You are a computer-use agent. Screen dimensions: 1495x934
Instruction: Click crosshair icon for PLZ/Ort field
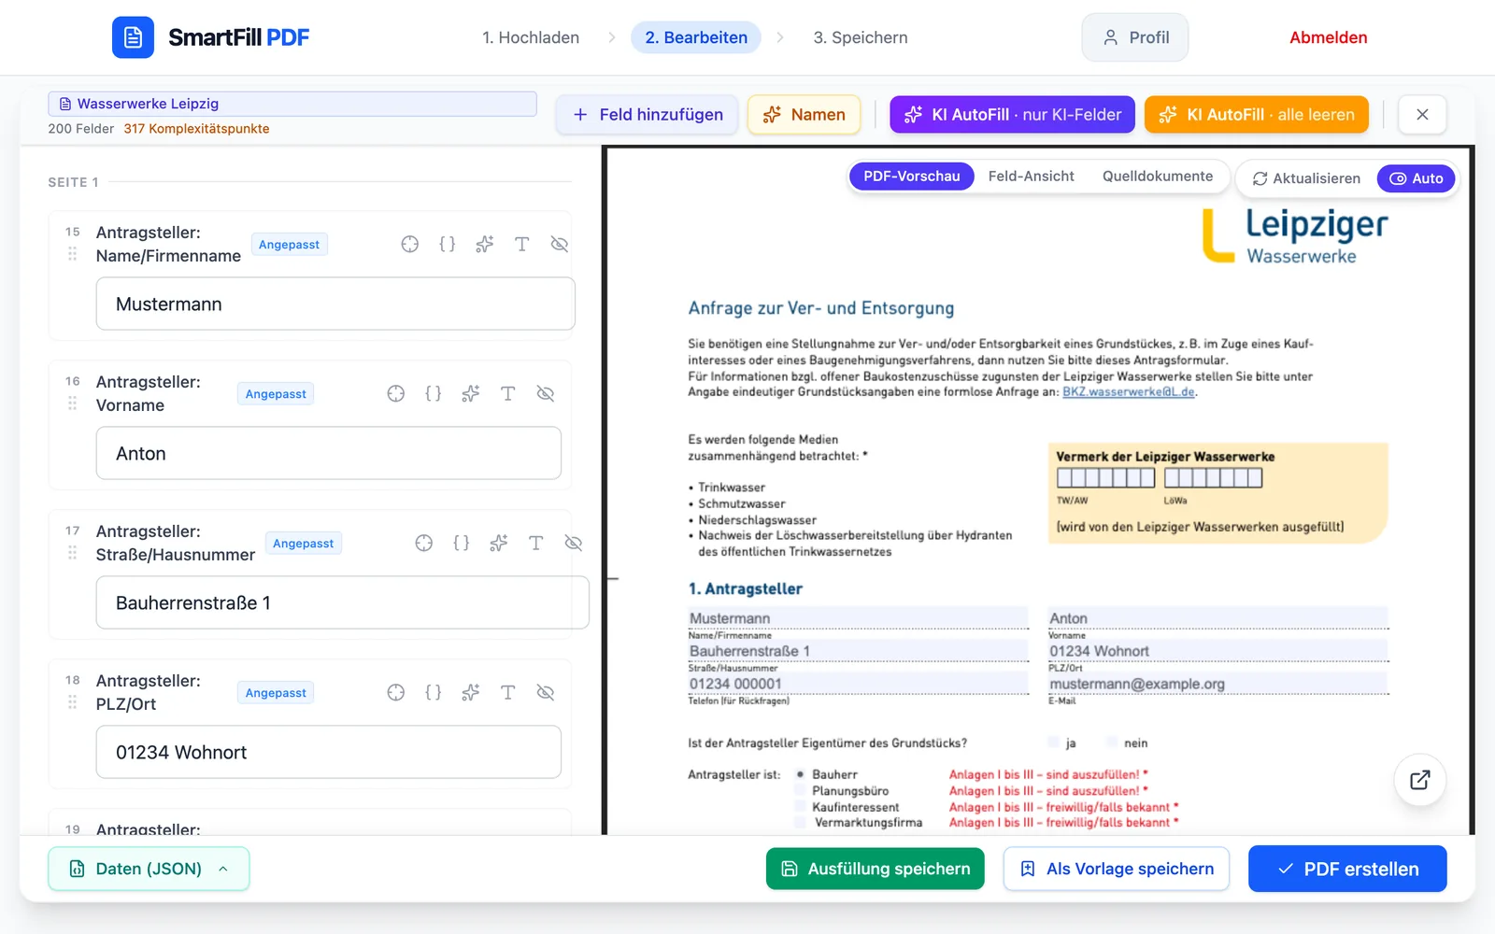[396, 692]
